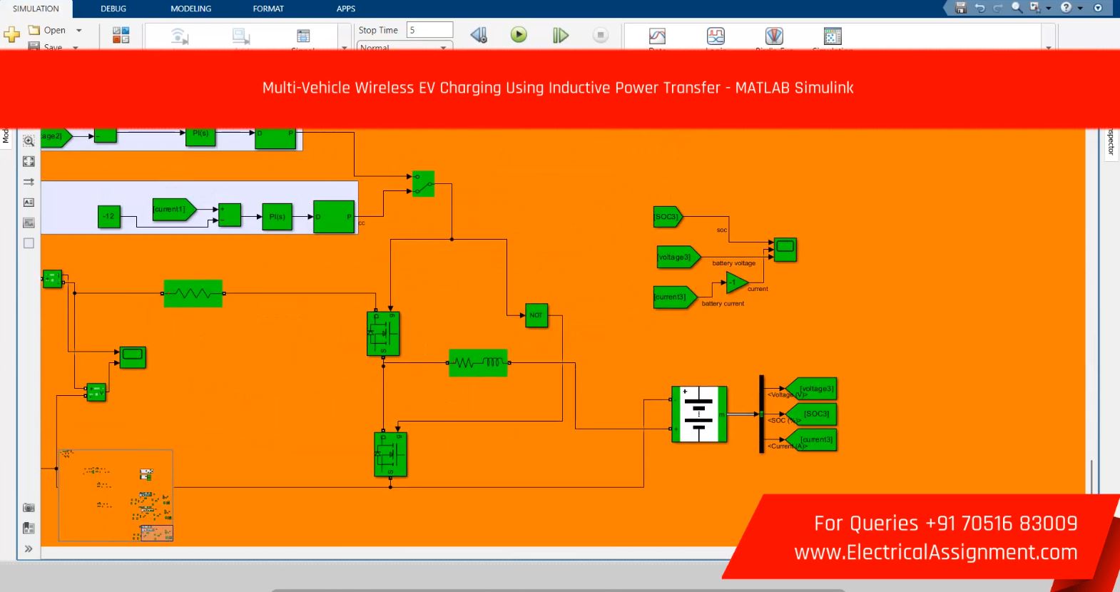This screenshot has width=1120, height=592.
Task: Open the DEBUG tab
Action: [113, 9]
